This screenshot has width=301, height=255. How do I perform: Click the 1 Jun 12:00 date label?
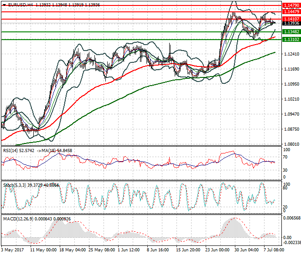(x=129, y=250)
